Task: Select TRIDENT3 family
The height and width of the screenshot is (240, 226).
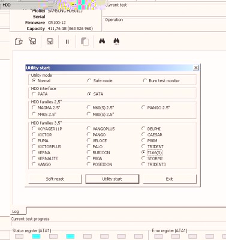Action: [x=143, y=164]
